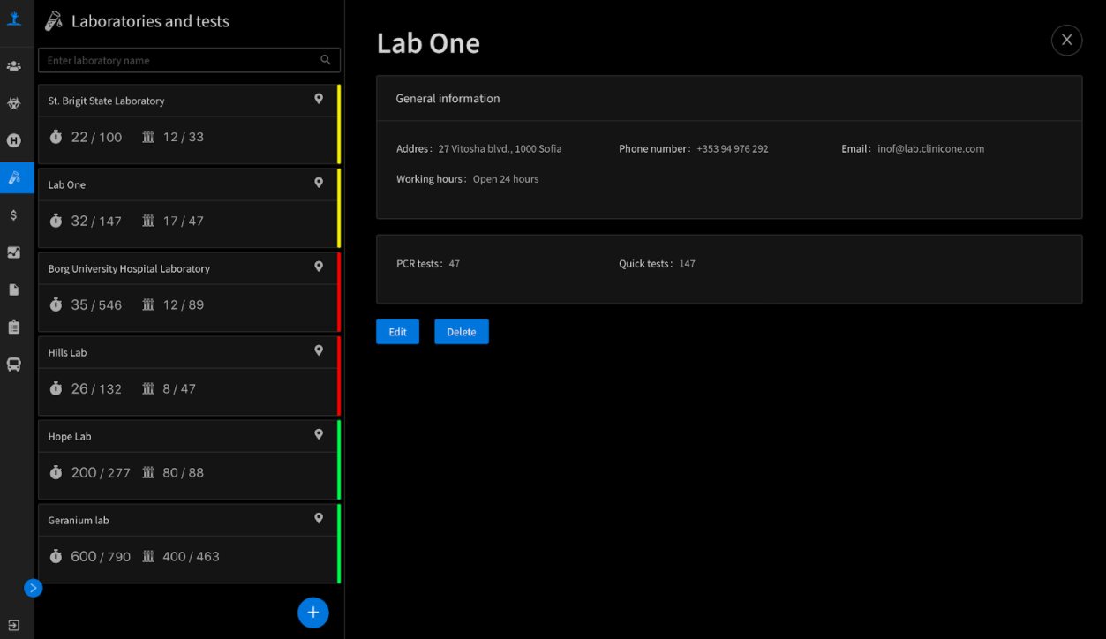Close the Lab One details panel

(1066, 40)
